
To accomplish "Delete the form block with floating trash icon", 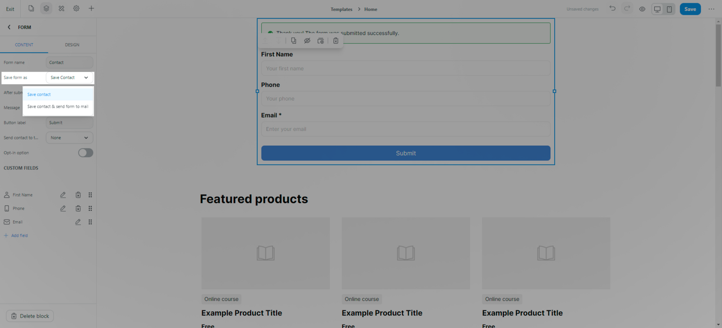I will (x=336, y=41).
